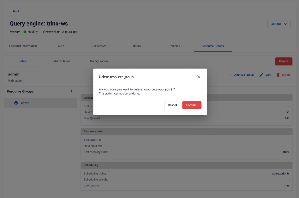Image resolution: width=299 pixels, height=198 pixels.
Task: Click the Hard cpu limit label
Action: point(93,146)
